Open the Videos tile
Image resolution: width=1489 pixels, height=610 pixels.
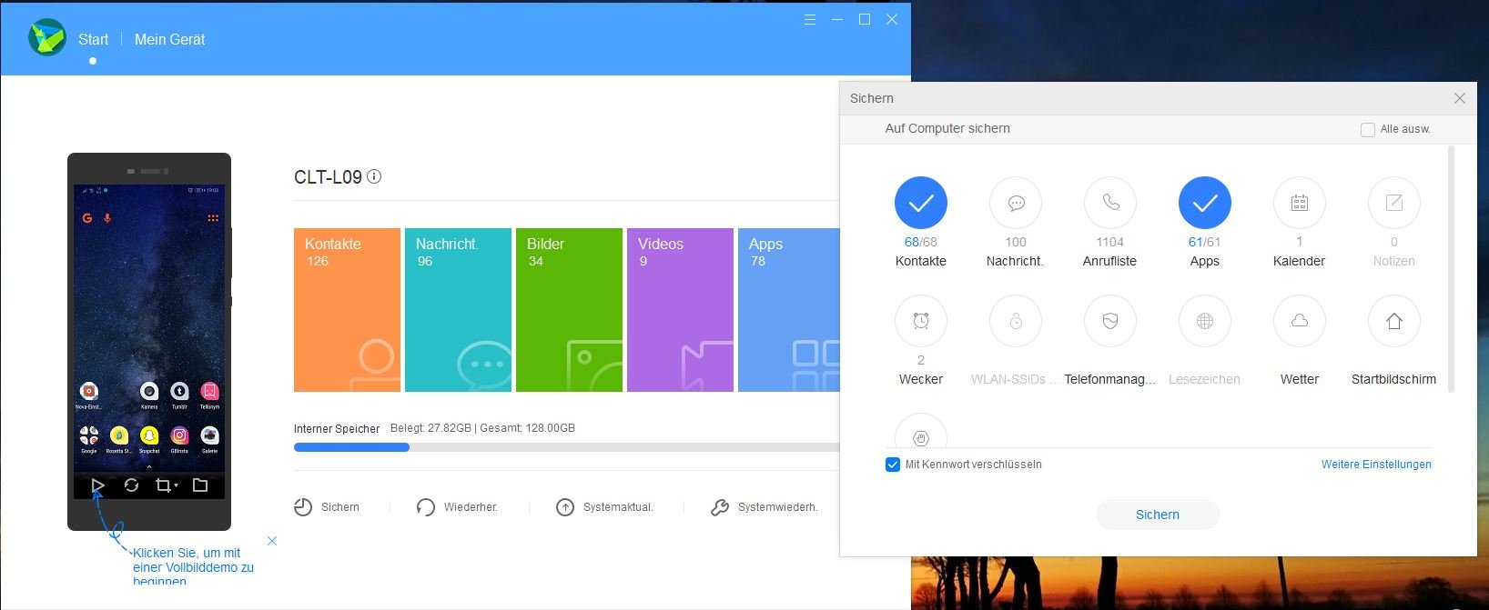tap(680, 310)
